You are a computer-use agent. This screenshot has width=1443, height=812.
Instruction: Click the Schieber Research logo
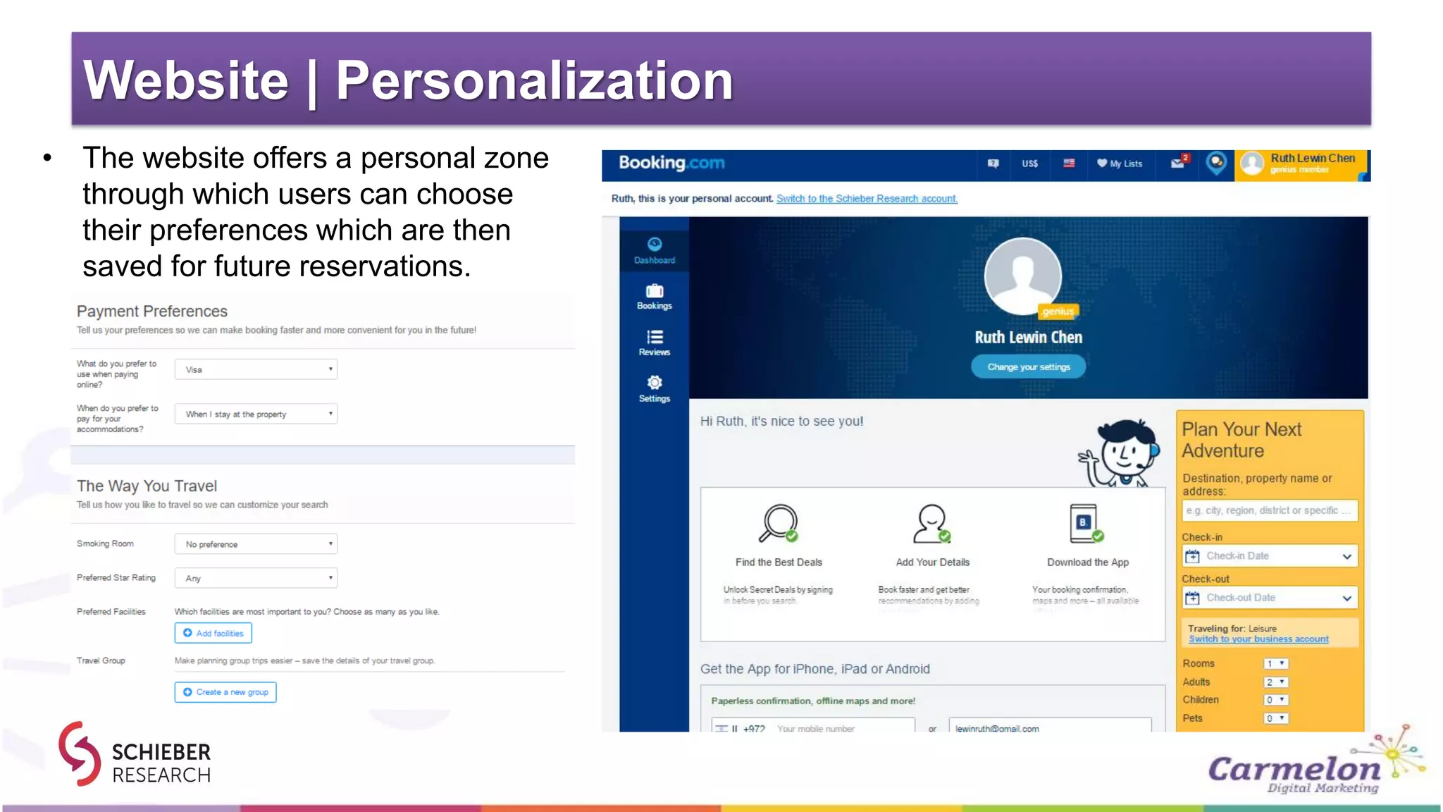(x=135, y=754)
